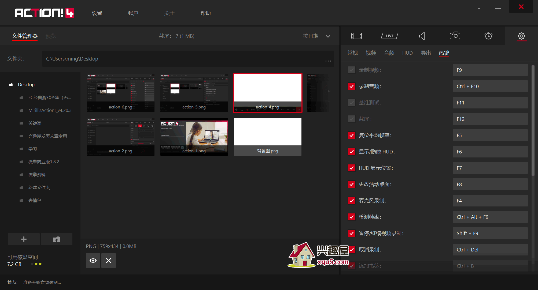This screenshot has width=538, height=290.
Task: Open the 微擎资料 folder
Action: pos(37,175)
